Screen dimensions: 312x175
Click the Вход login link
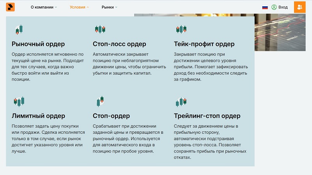point(280,7)
